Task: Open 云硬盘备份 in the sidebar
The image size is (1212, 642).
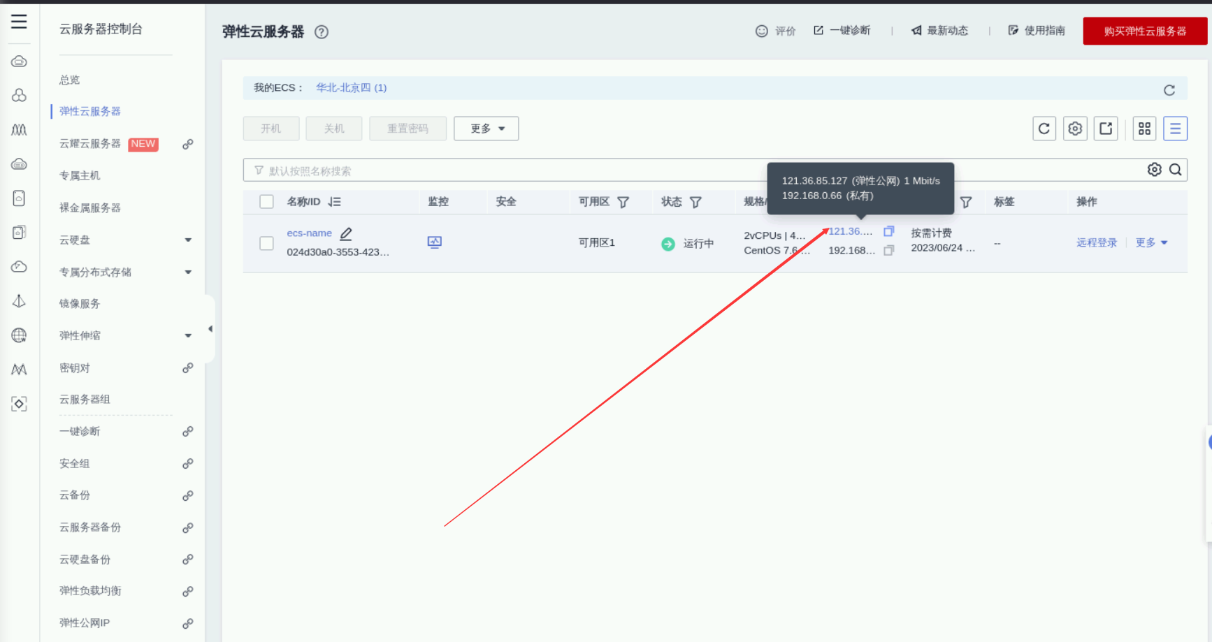Action: (x=85, y=560)
